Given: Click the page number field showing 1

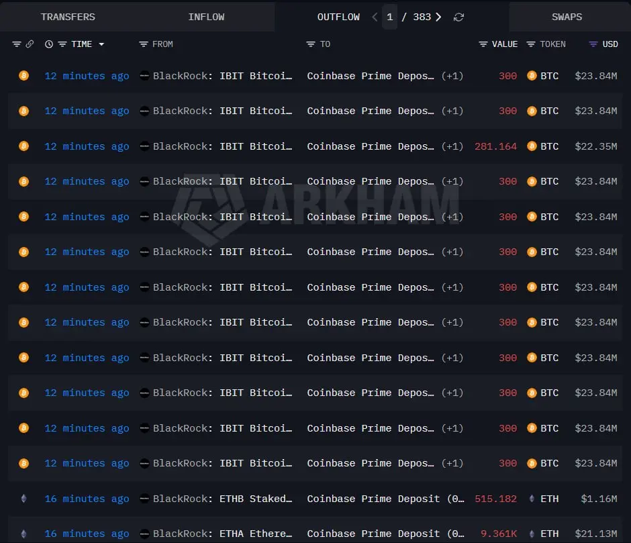Looking at the screenshot, I should tap(389, 17).
